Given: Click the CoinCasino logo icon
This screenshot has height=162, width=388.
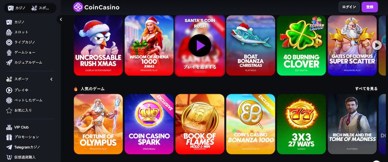Looking at the screenshot, I should (78, 7).
